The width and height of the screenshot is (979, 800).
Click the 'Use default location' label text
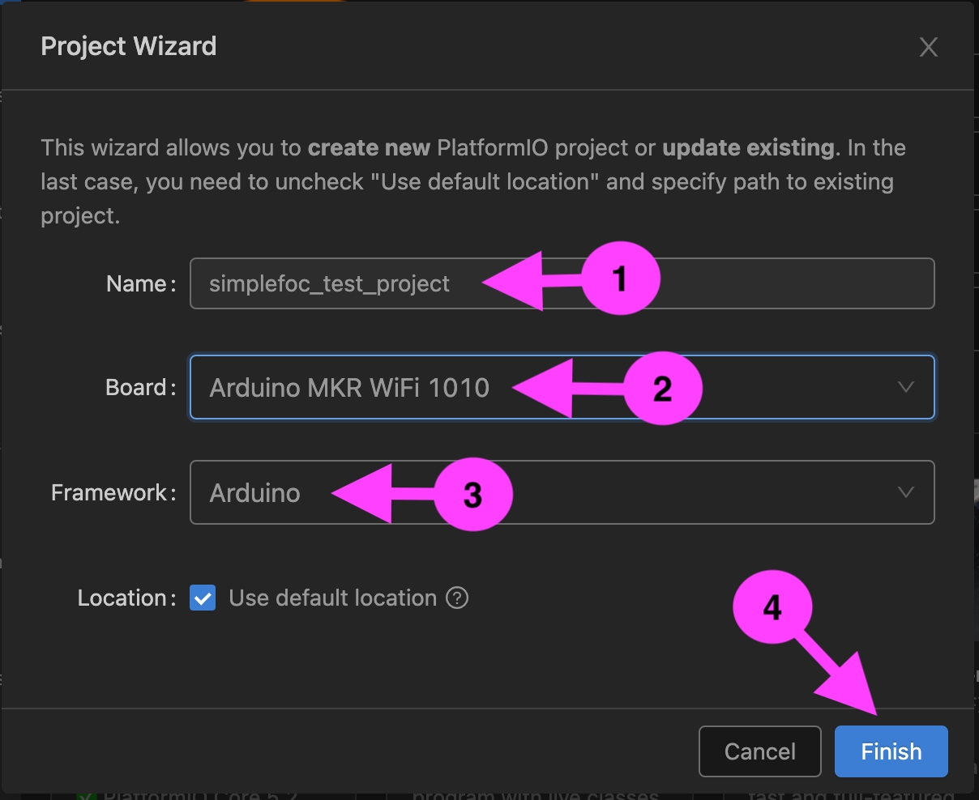pos(332,598)
